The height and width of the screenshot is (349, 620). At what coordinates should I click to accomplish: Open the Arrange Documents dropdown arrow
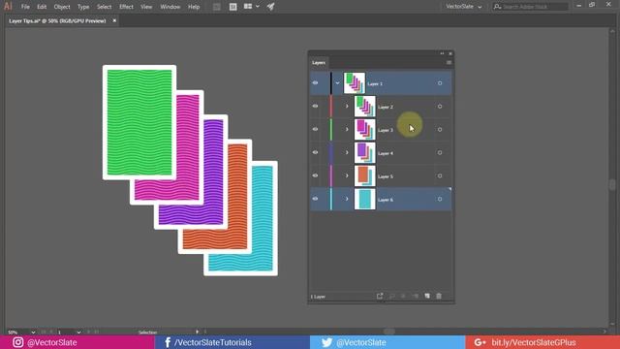[258, 7]
